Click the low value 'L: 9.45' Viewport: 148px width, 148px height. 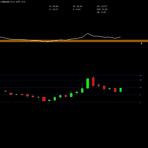tap(77, 9)
